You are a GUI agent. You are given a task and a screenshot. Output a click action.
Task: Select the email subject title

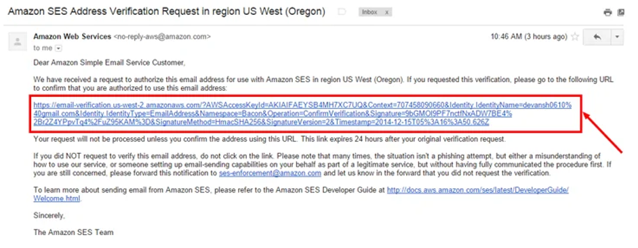[166, 12]
